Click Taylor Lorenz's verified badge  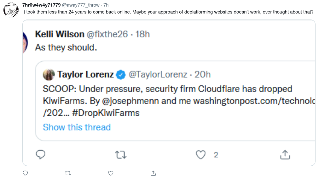pyautogui.click(x=121, y=75)
